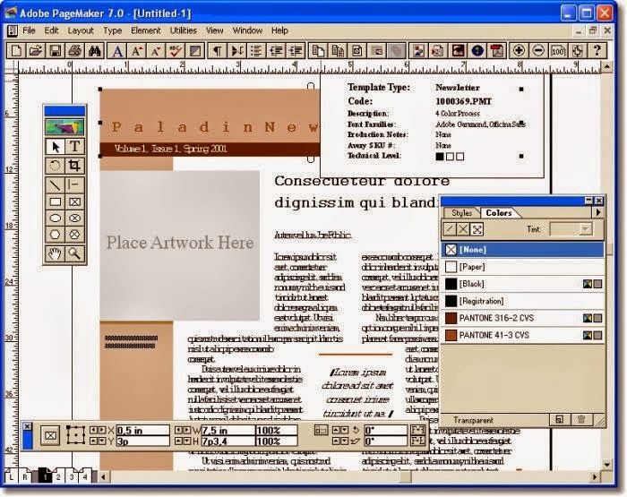
Task: Open the Element menu
Action: (145, 30)
